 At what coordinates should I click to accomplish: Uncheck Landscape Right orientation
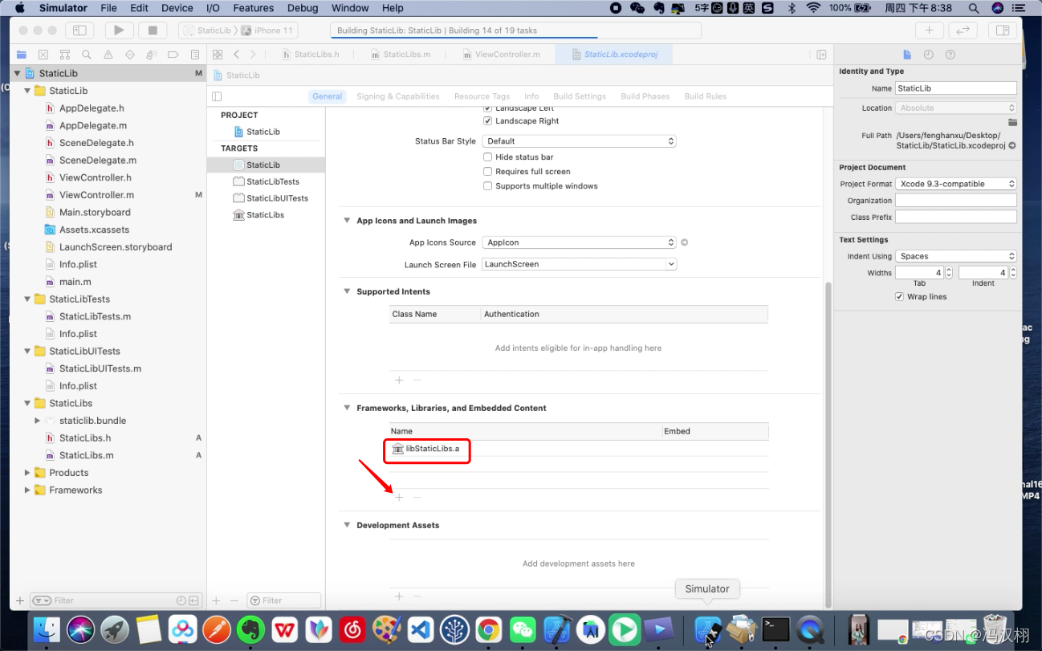point(487,121)
